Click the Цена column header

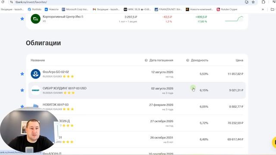point(239,60)
